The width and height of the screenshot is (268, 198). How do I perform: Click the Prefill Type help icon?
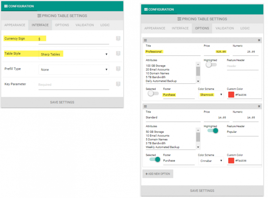click(118, 69)
